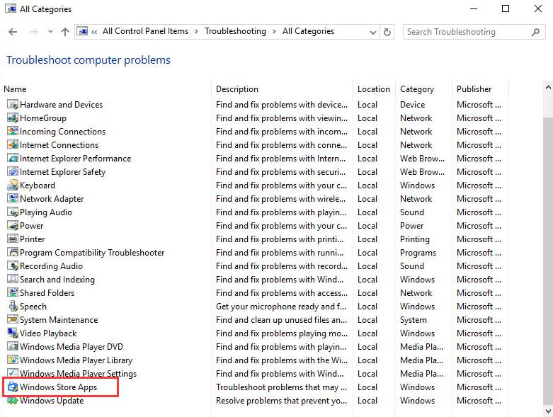The image size is (553, 417).
Task: Open the Windows Store Apps troubleshooter
Action: coord(59,387)
